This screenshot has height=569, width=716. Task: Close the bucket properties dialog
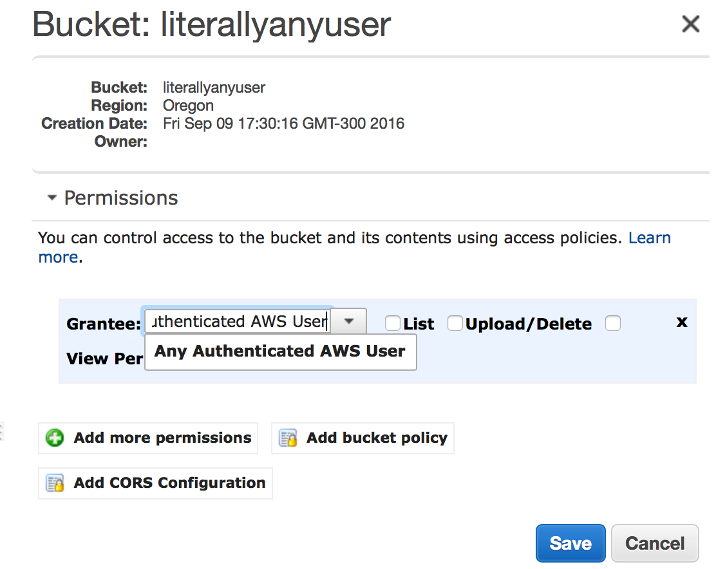coord(690,25)
